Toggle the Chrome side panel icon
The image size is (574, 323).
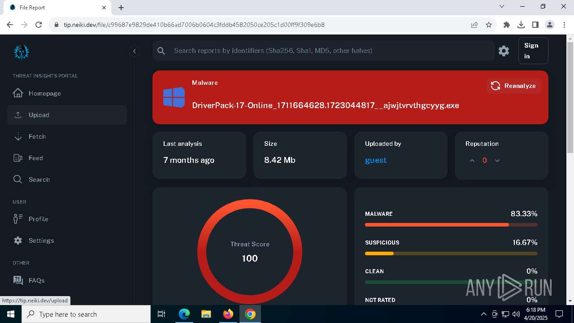(535, 25)
